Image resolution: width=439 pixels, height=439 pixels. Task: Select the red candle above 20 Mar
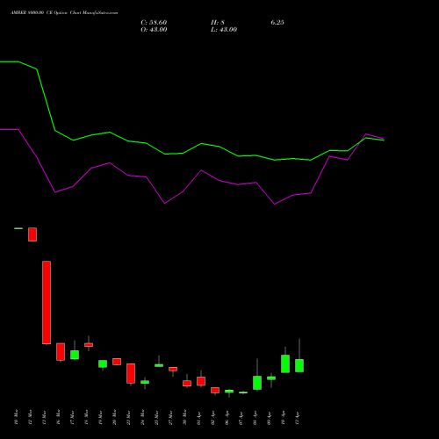point(117,362)
